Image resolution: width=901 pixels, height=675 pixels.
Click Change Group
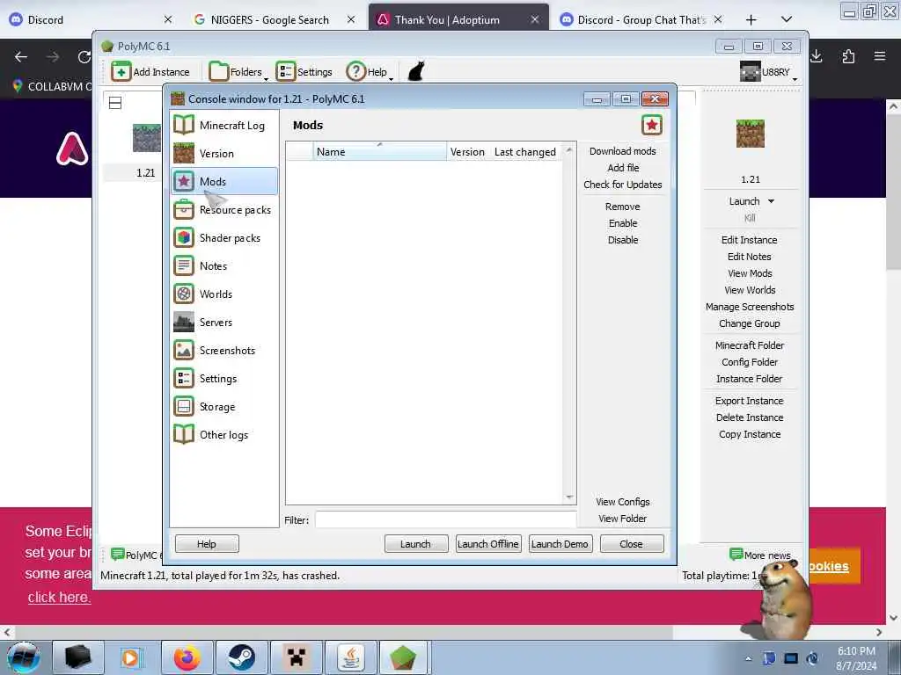pos(750,323)
